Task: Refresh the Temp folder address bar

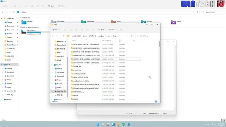Action: click(131, 36)
